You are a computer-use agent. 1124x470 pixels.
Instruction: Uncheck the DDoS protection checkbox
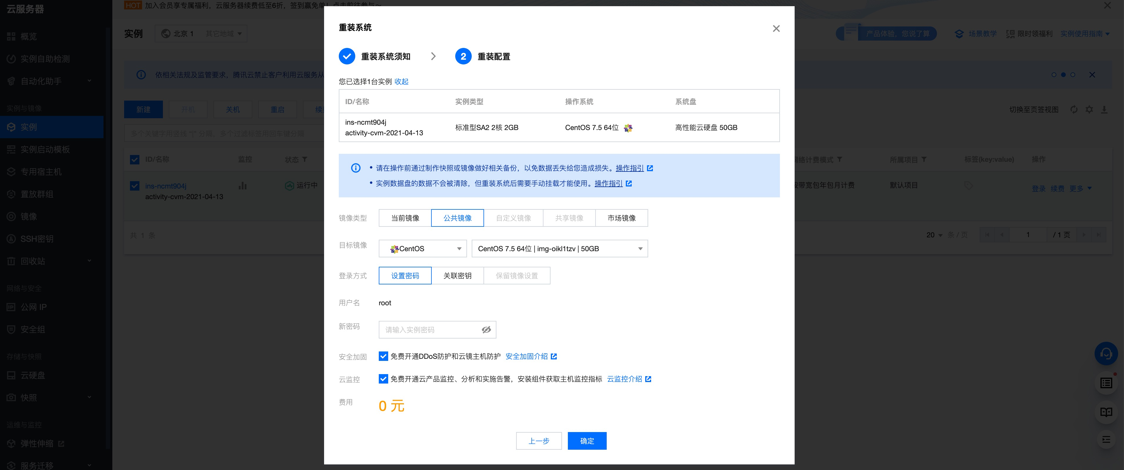point(383,356)
